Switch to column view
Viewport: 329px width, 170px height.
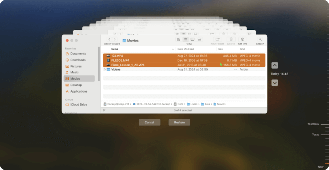[x=192, y=39]
